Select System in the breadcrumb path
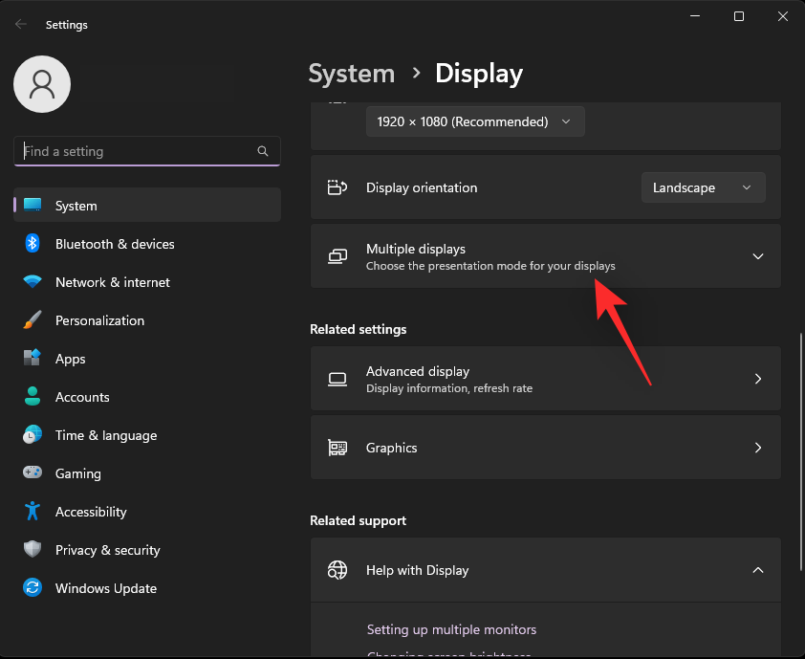The height and width of the screenshot is (659, 805). tap(352, 74)
